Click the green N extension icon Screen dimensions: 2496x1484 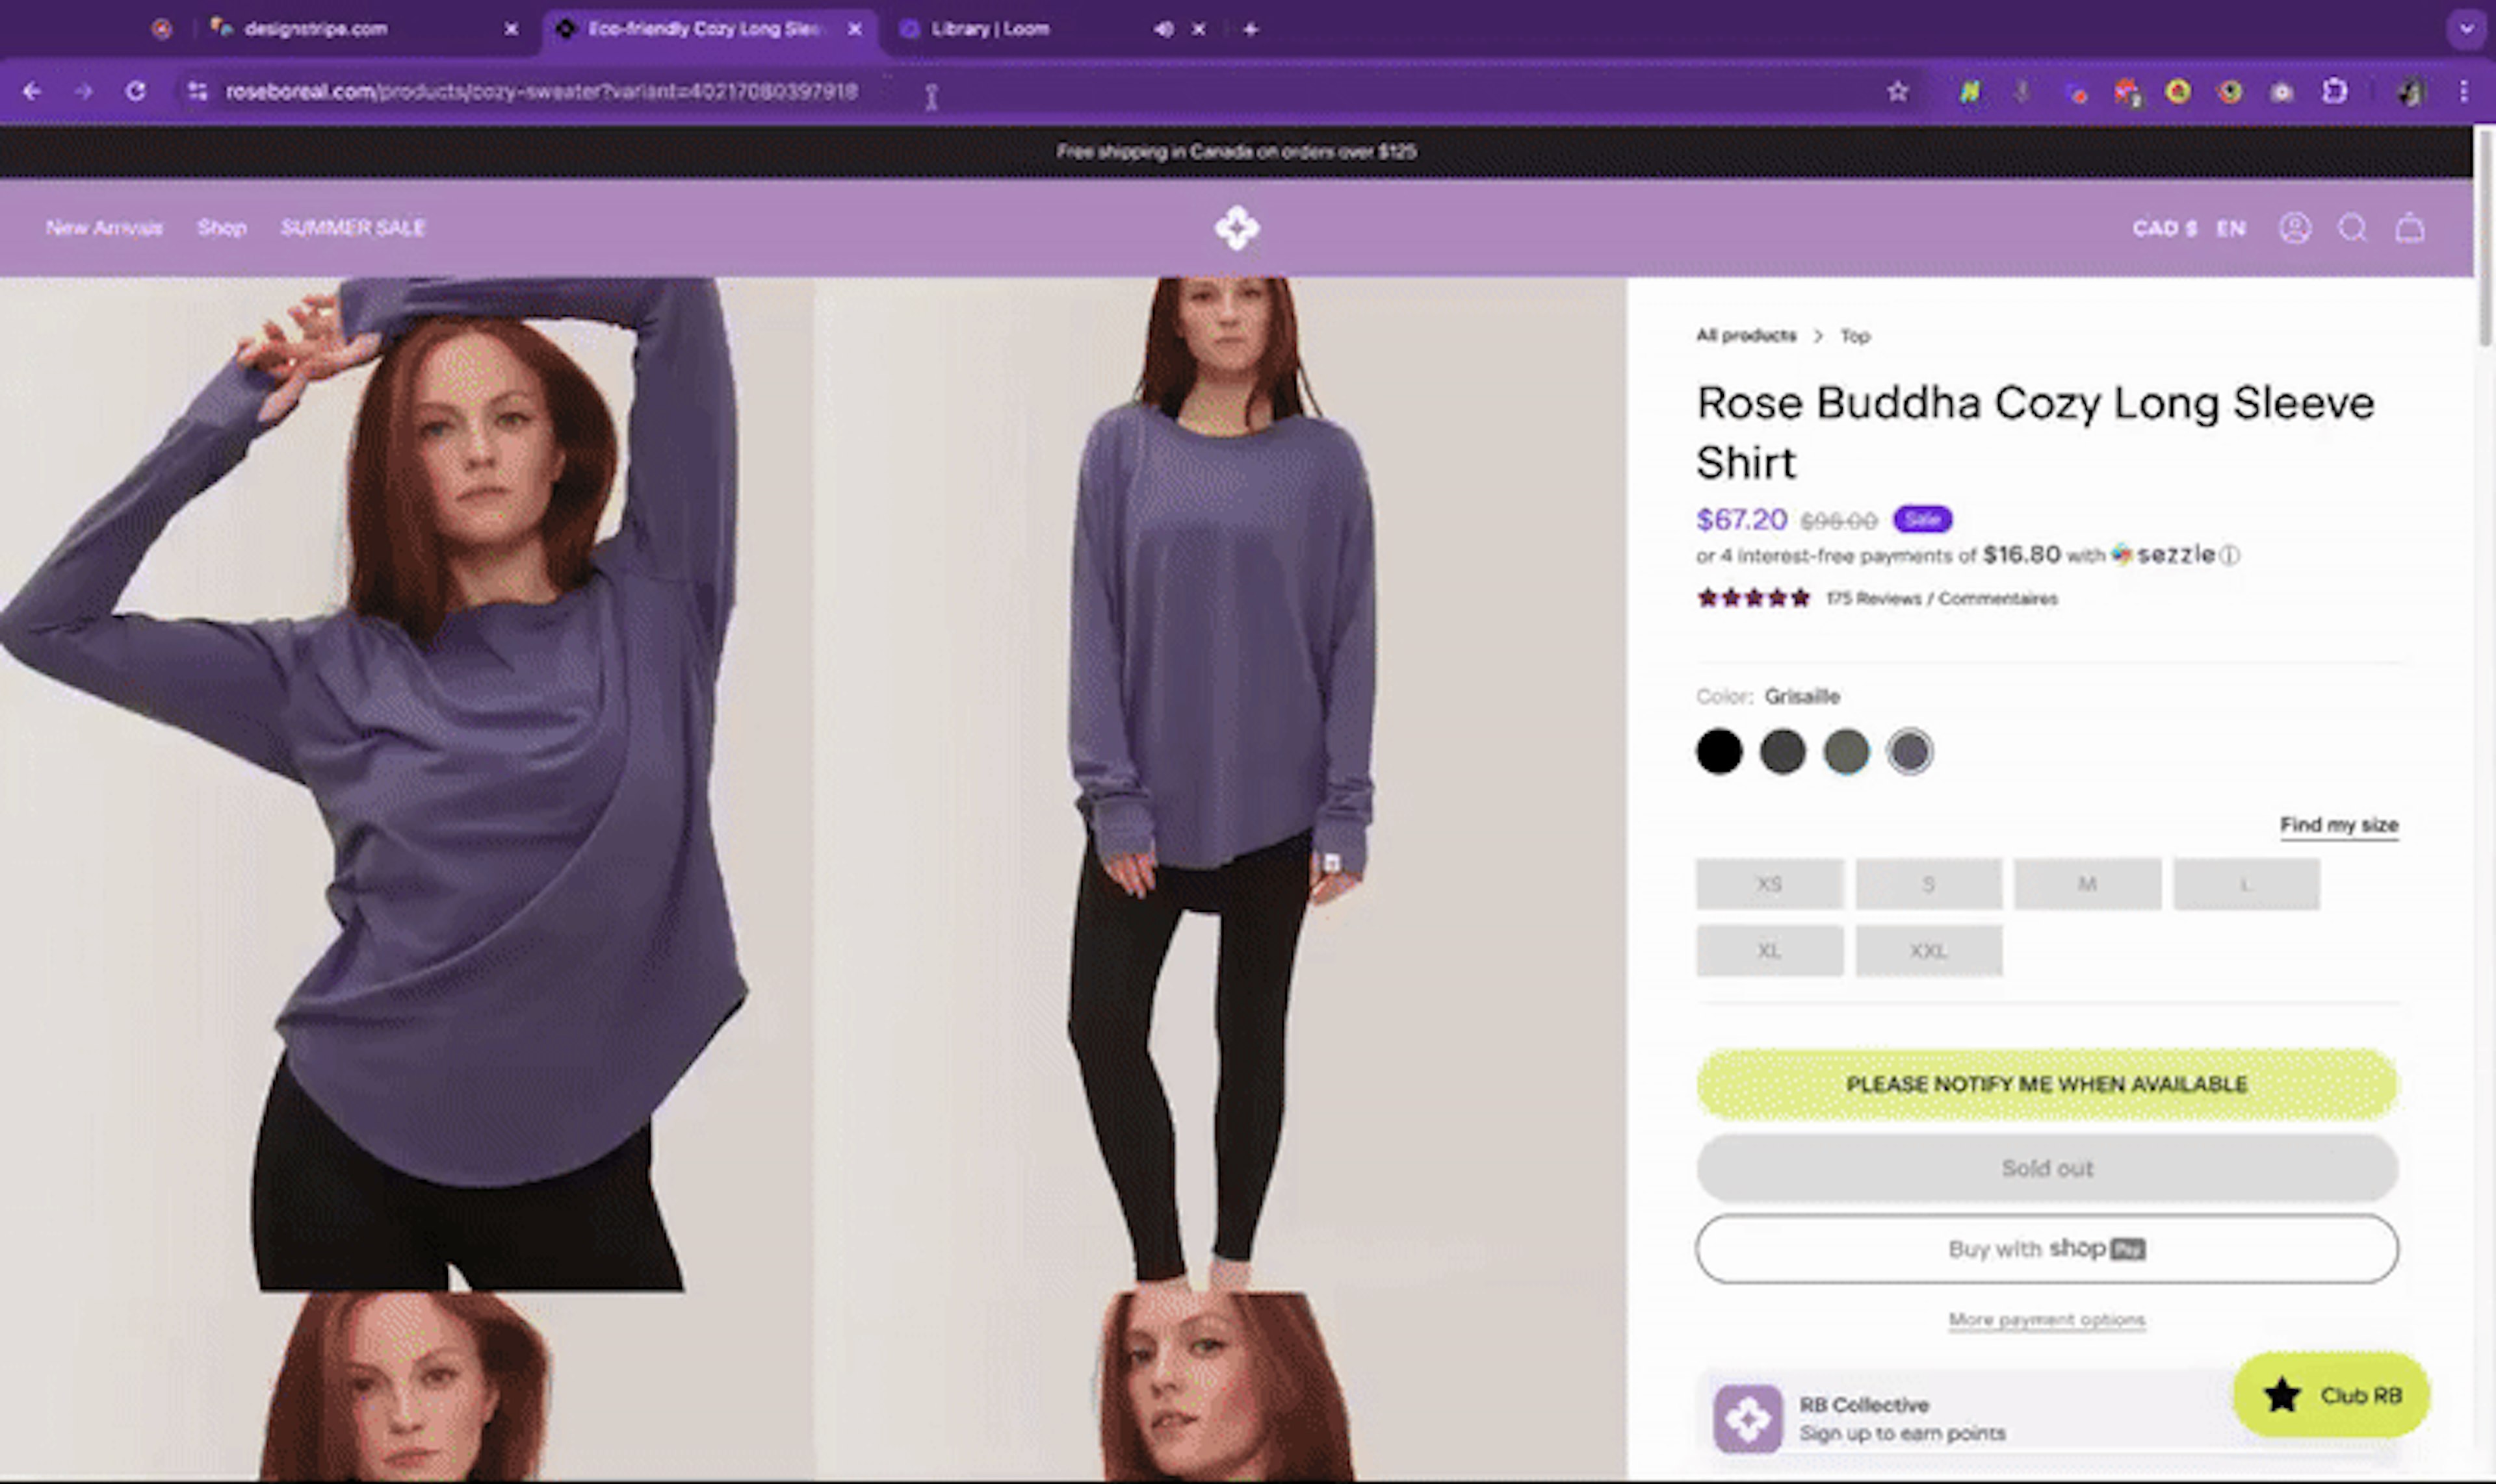point(1969,92)
